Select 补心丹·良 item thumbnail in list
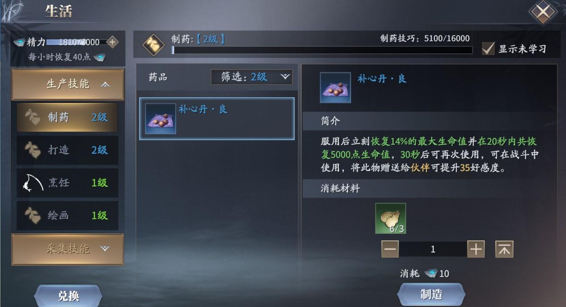Screen dimensions: 566x307 (161, 119)
